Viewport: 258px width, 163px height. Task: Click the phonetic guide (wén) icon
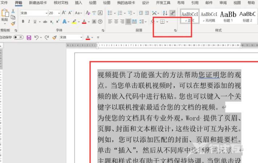(94, 13)
